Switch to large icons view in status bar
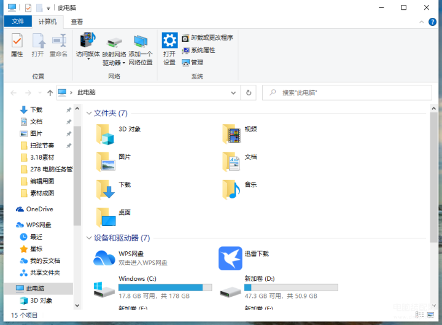442x325 pixels. [430, 315]
